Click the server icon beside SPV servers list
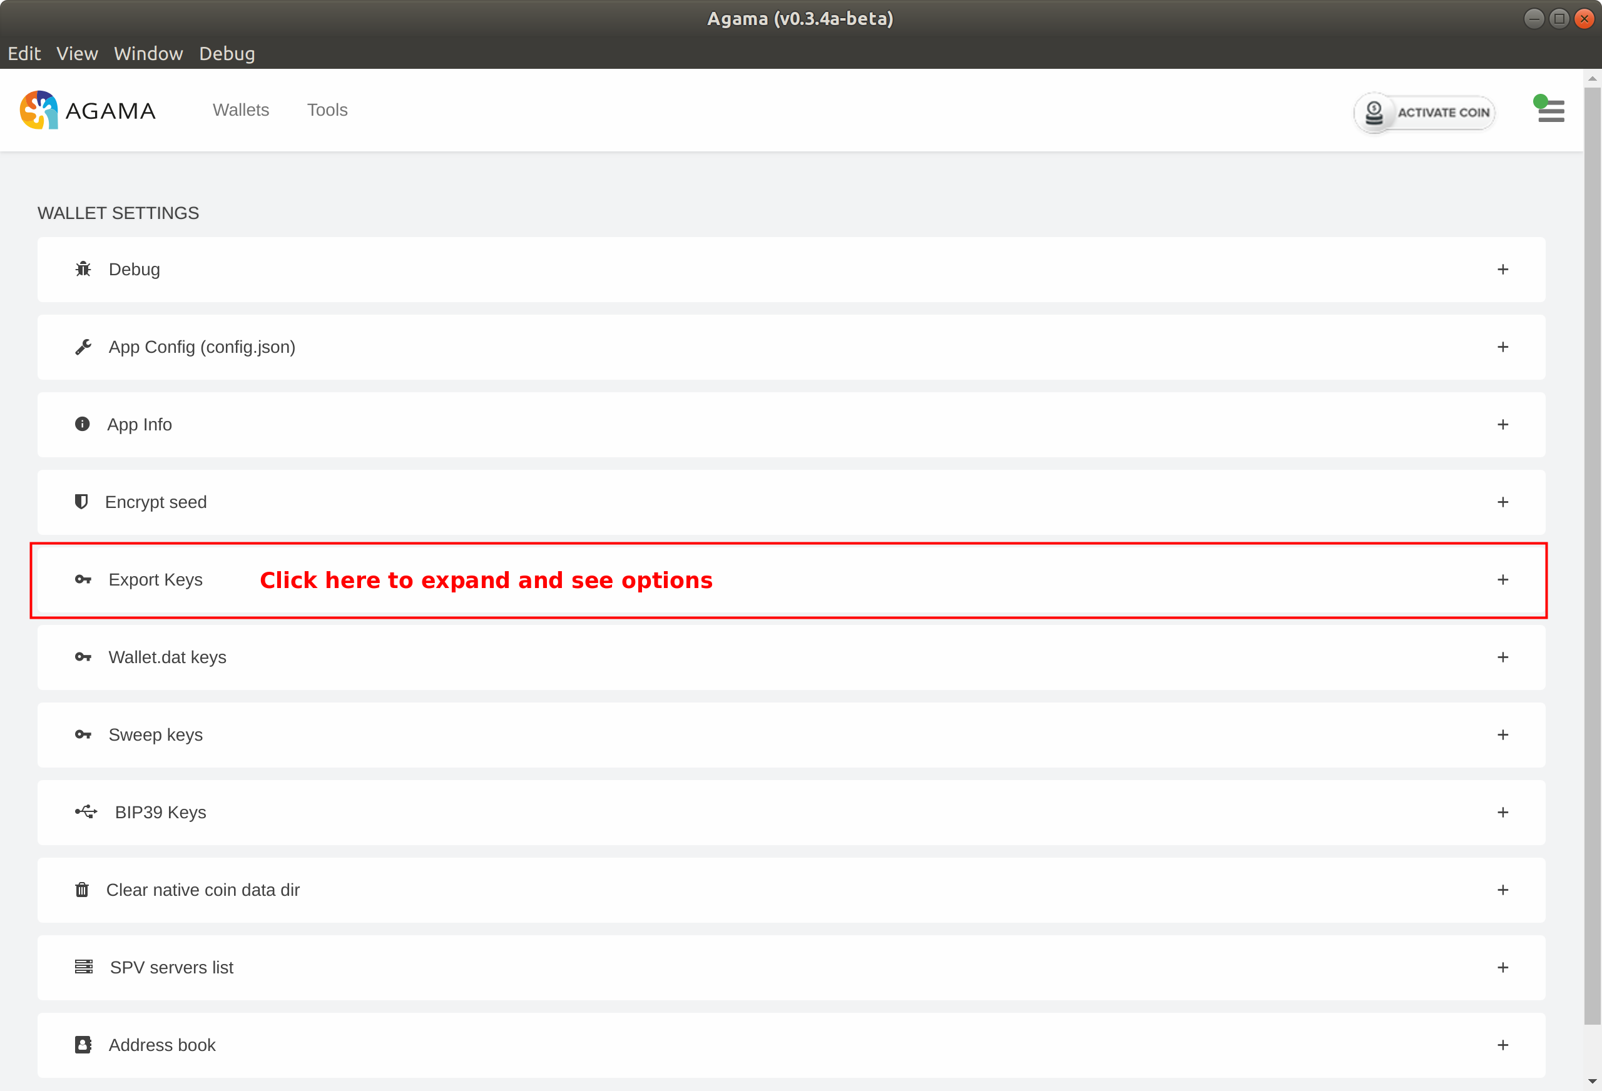 click(x=83, y=967)
